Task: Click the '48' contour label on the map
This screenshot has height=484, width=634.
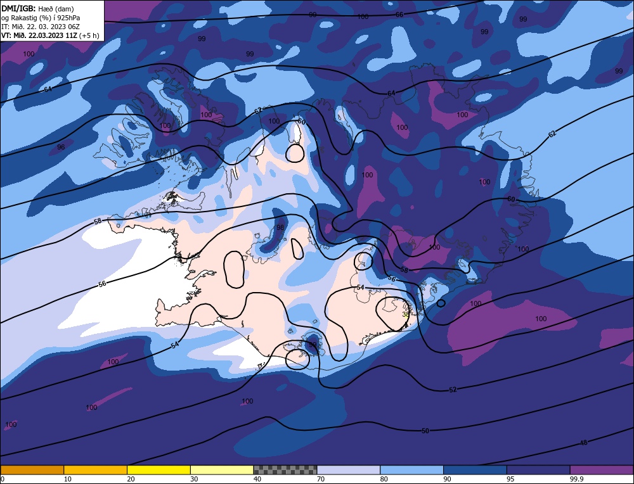Action: 583,443
